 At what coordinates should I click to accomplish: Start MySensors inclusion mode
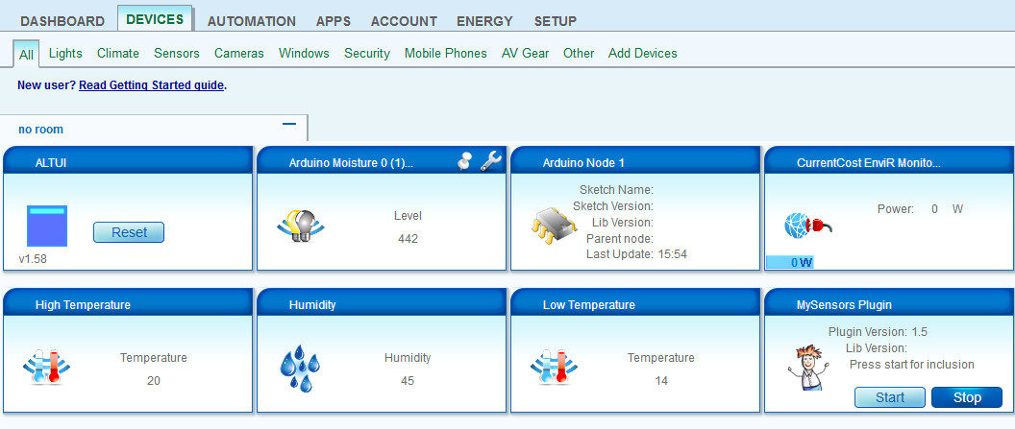coord(889,397)
